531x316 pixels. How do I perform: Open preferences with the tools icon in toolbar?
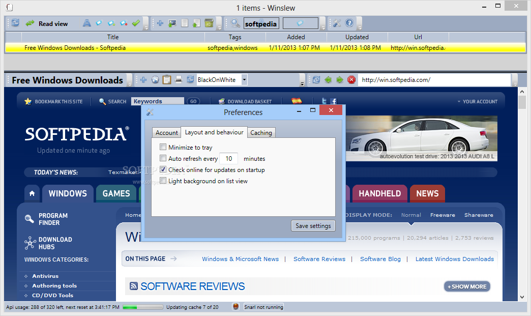[337, 23]
